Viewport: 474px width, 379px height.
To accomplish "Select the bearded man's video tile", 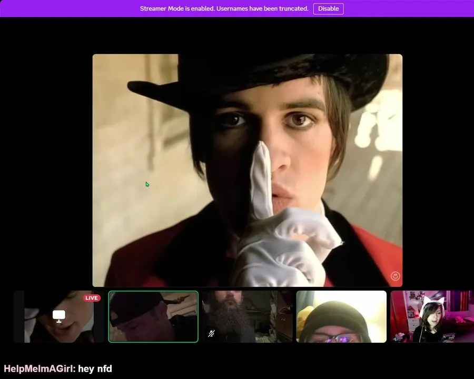I will (248, 316).
